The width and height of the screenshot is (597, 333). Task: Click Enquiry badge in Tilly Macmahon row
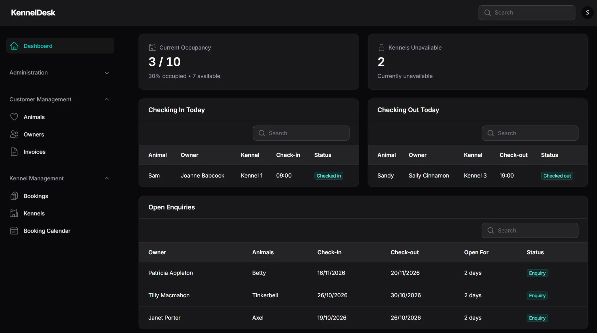point(537,295)
